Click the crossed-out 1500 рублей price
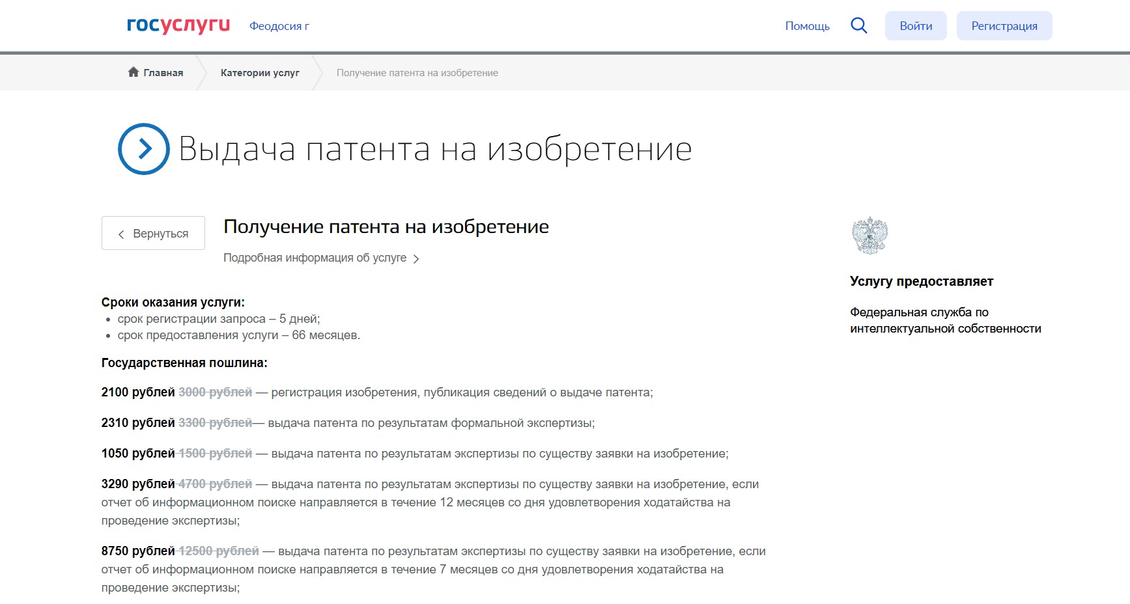 (216, 454)
